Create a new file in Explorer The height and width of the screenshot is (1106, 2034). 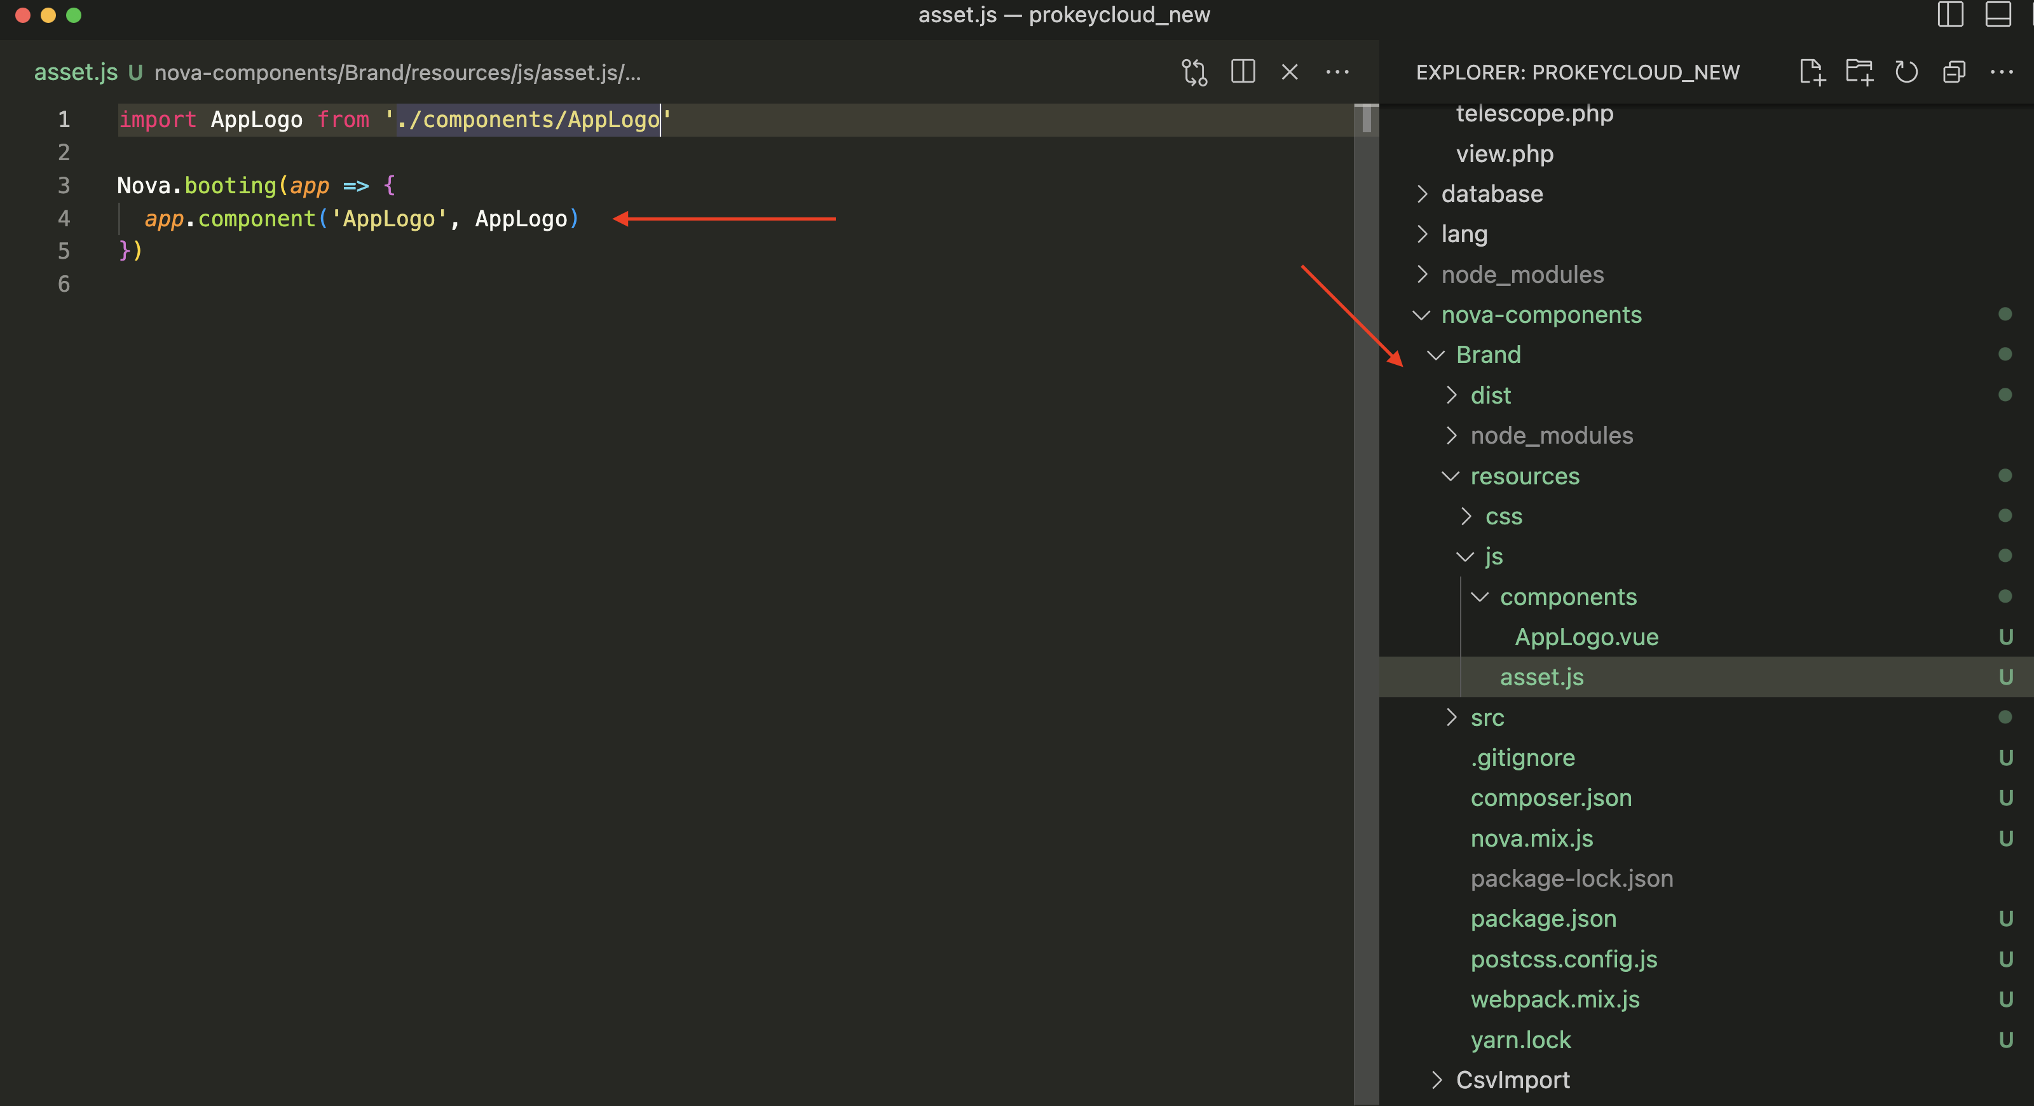[x=1812, y=72]
